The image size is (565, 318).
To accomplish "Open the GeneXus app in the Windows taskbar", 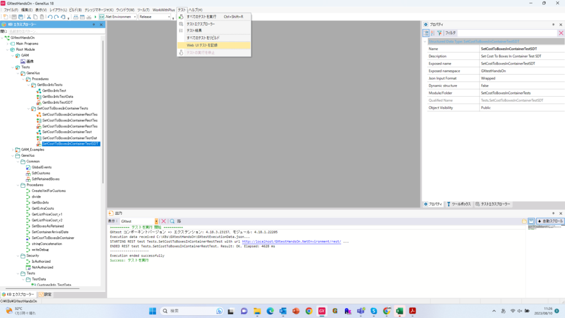I will [x=322, y=311].
